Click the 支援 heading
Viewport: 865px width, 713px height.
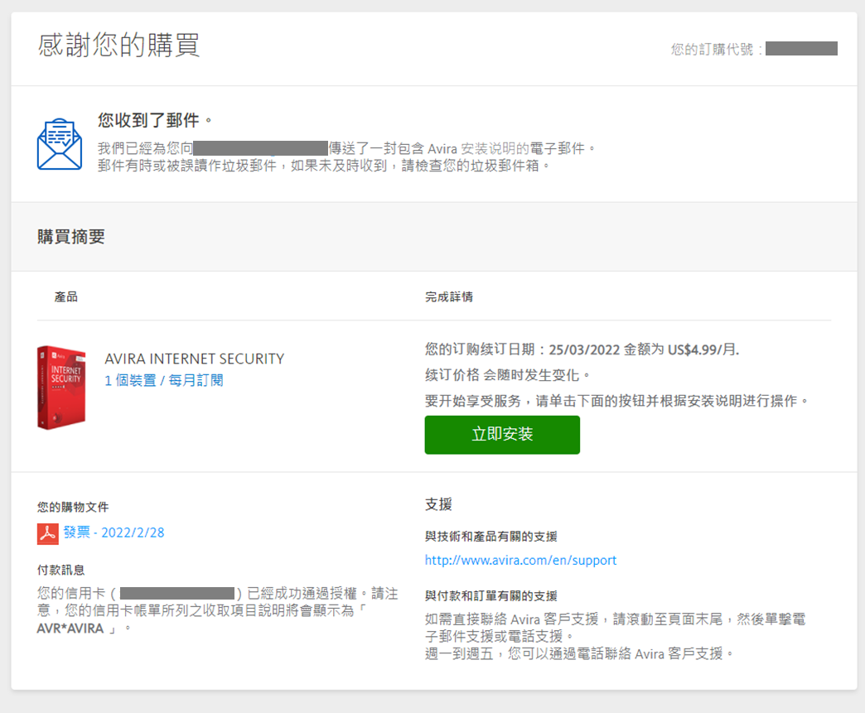[x=438, y=504]
